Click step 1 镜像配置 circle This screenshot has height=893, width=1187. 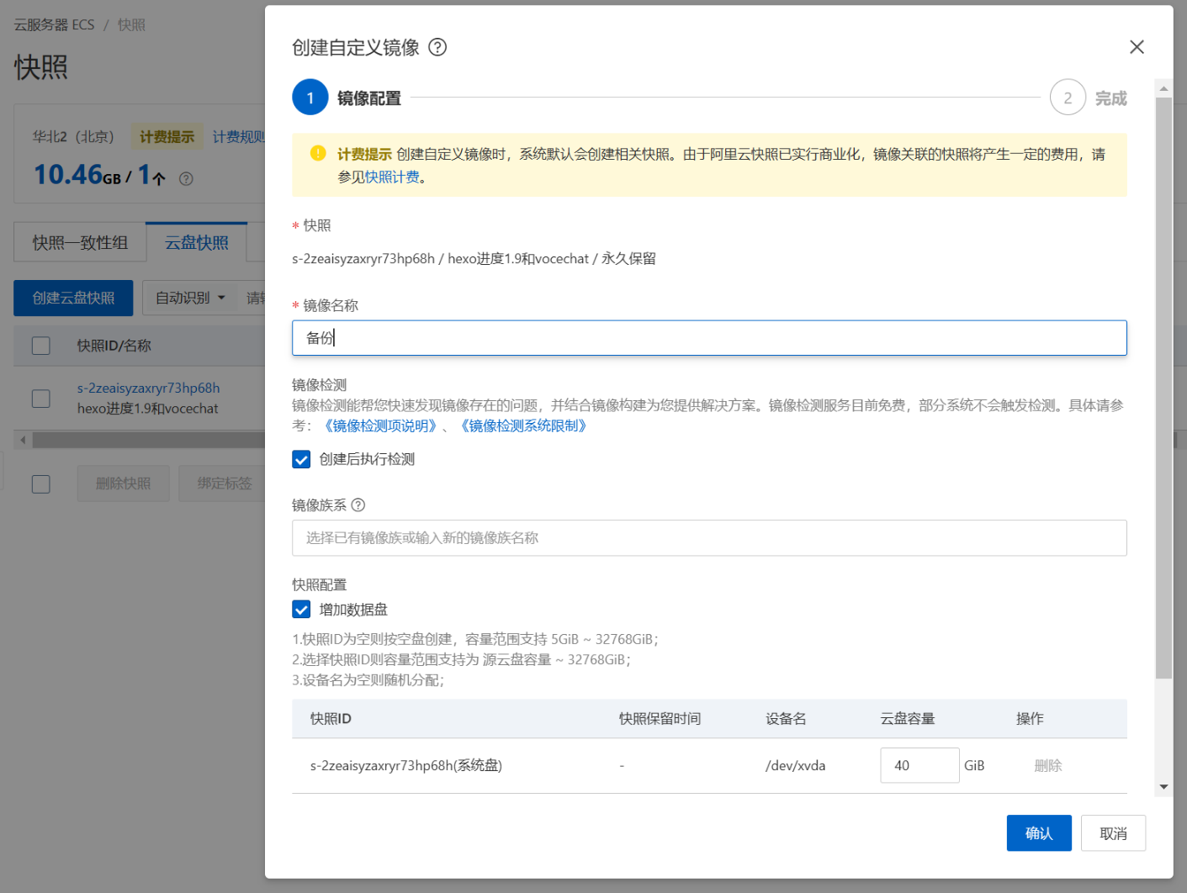click(310, 98)
